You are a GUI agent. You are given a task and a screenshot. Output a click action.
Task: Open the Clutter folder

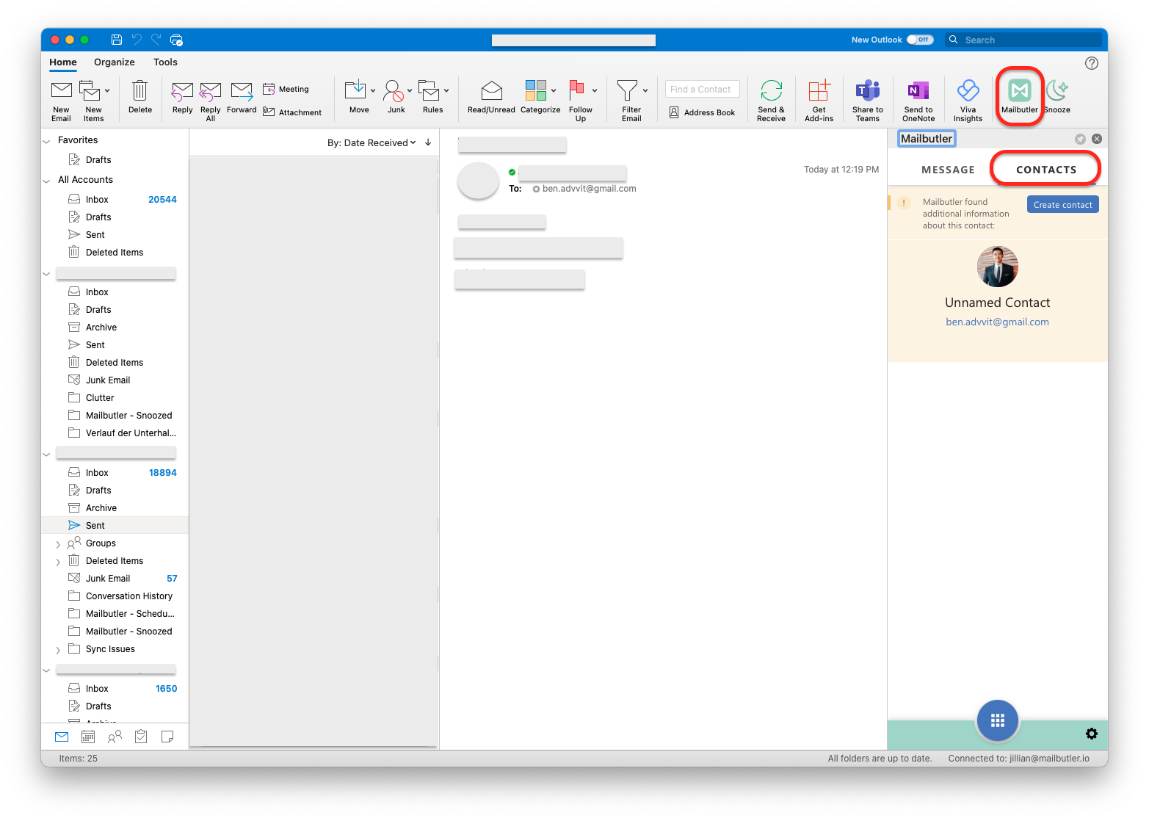[x=115, y=398]
